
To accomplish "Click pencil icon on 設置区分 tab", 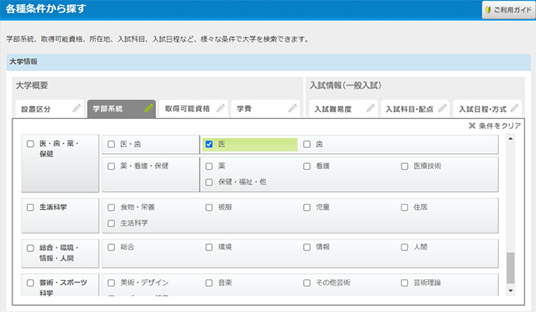I will click(x=77, y=108).
